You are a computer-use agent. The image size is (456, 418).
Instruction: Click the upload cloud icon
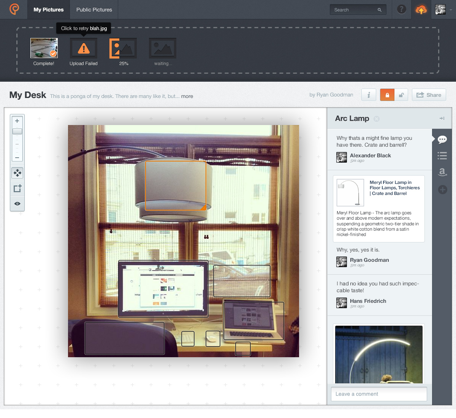pyautogui.click(x=421, y=10)
